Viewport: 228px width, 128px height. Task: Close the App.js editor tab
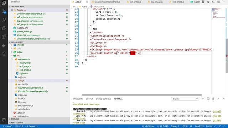87,2
